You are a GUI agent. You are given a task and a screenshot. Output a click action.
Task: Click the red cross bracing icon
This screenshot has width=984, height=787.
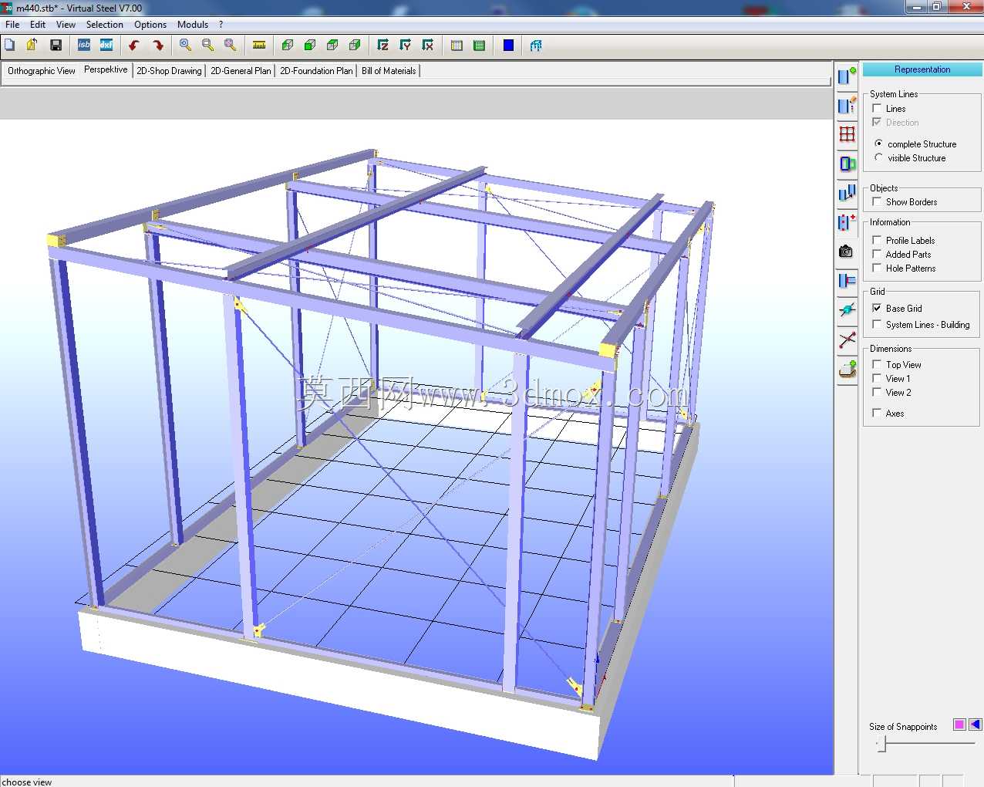(847, 339)
